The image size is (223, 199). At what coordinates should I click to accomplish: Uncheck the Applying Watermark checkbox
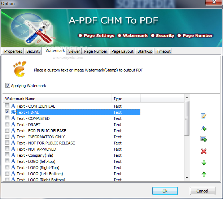pos(8,85)
